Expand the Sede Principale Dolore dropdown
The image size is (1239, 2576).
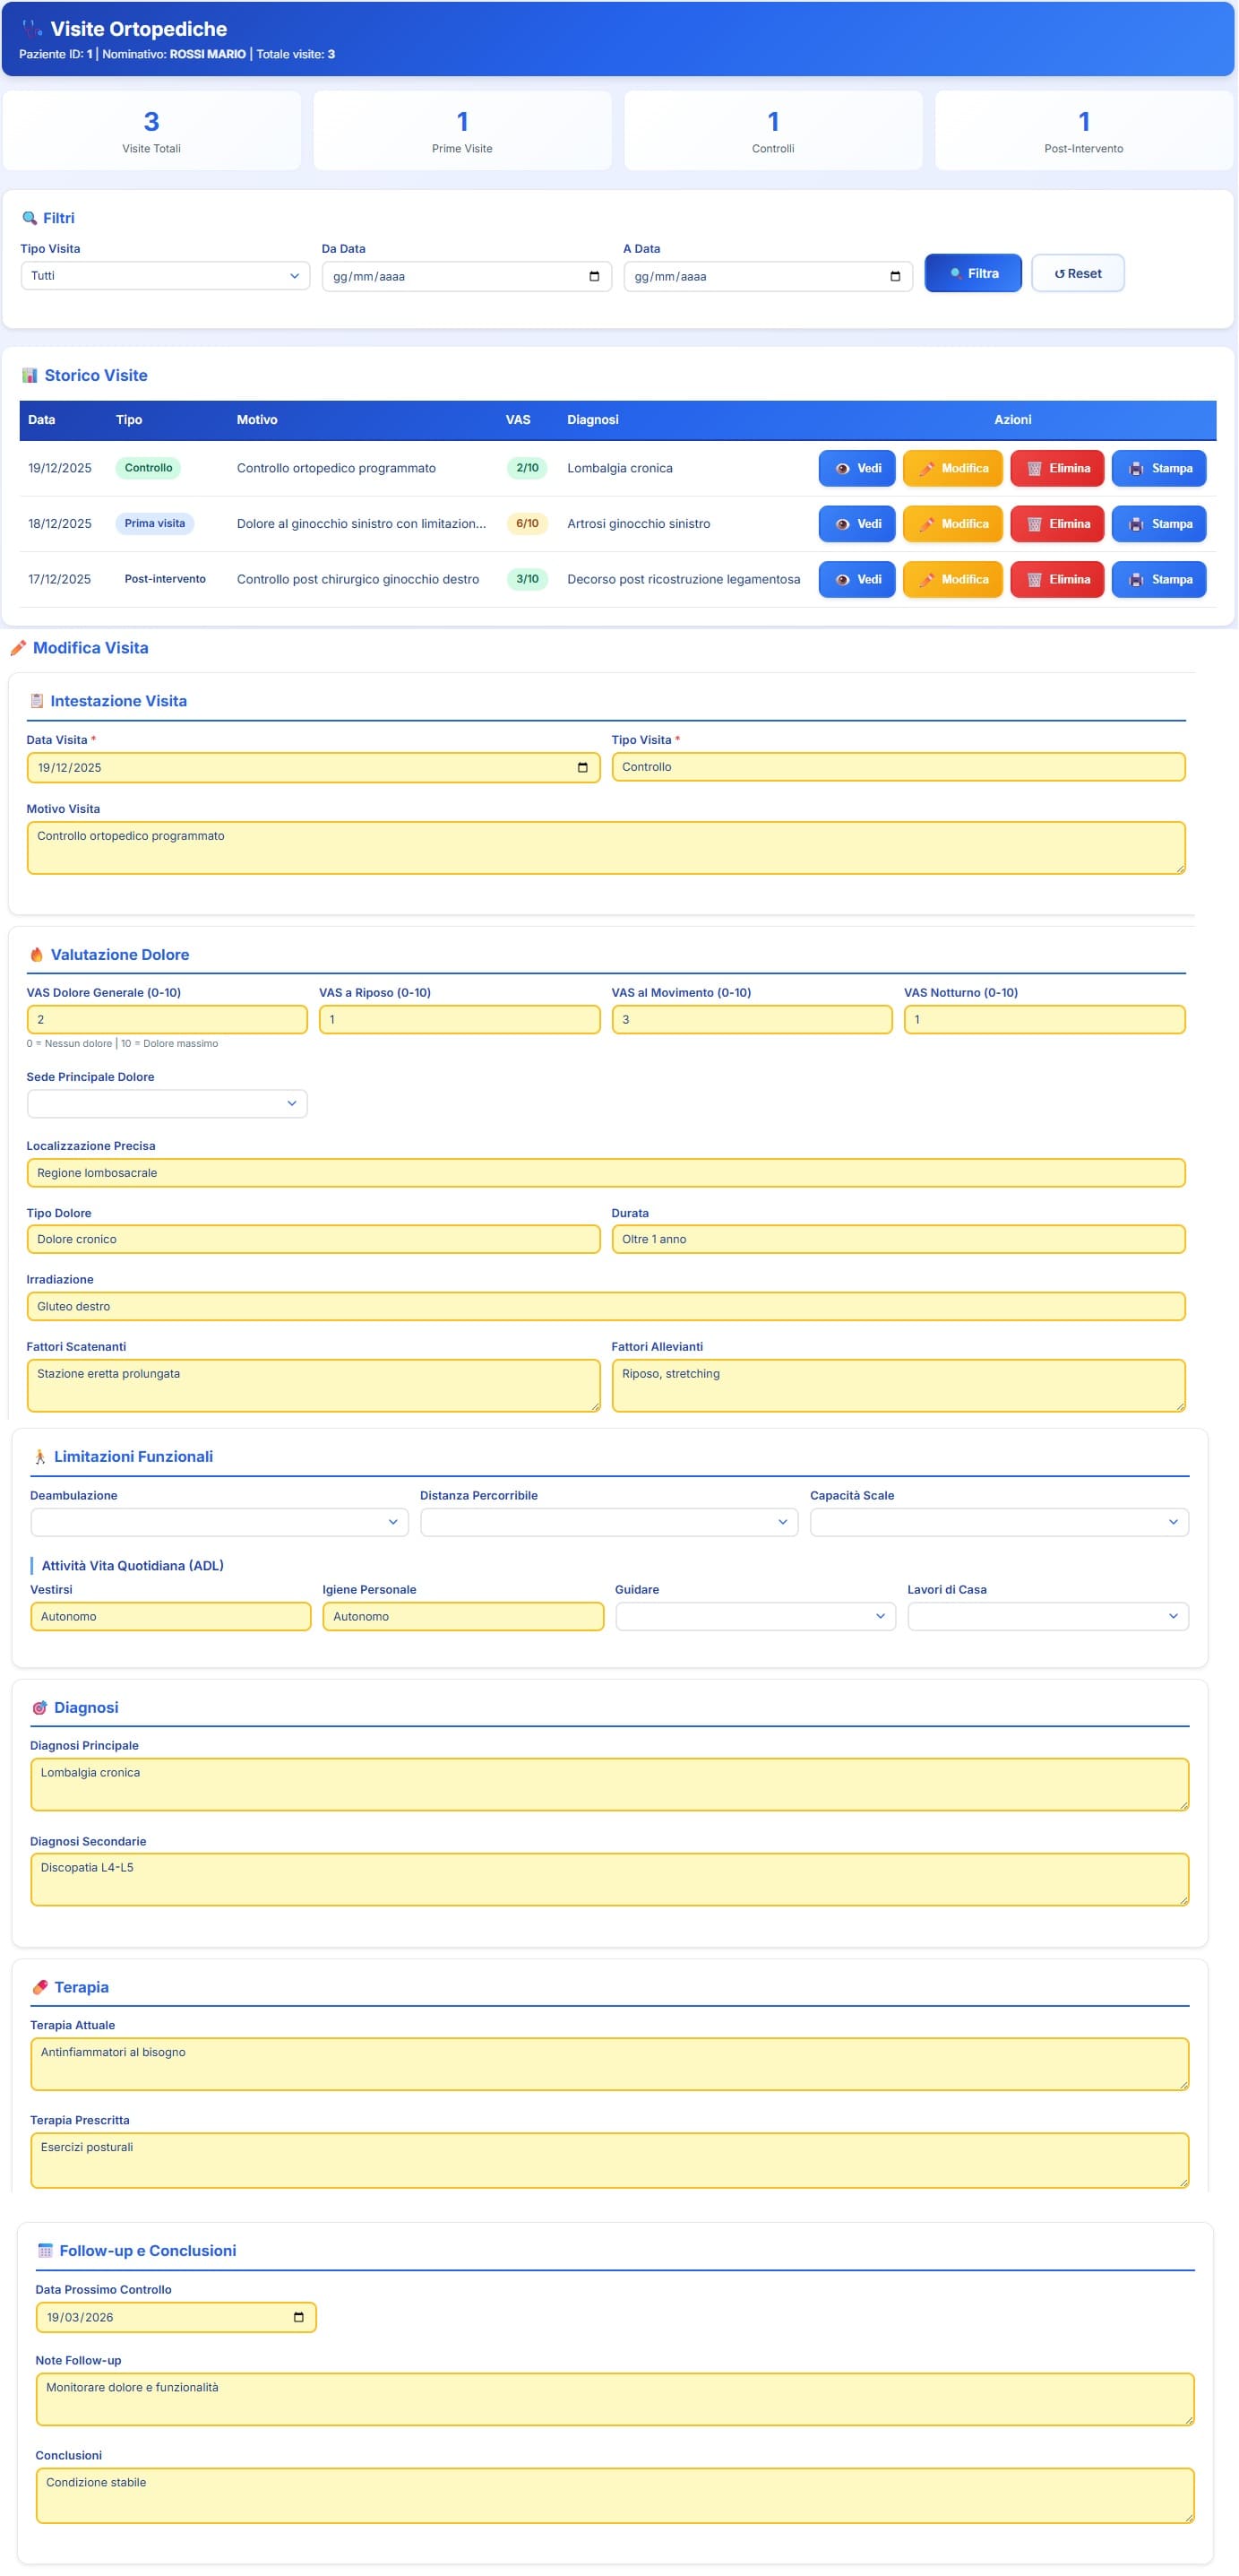(167, 1103)
